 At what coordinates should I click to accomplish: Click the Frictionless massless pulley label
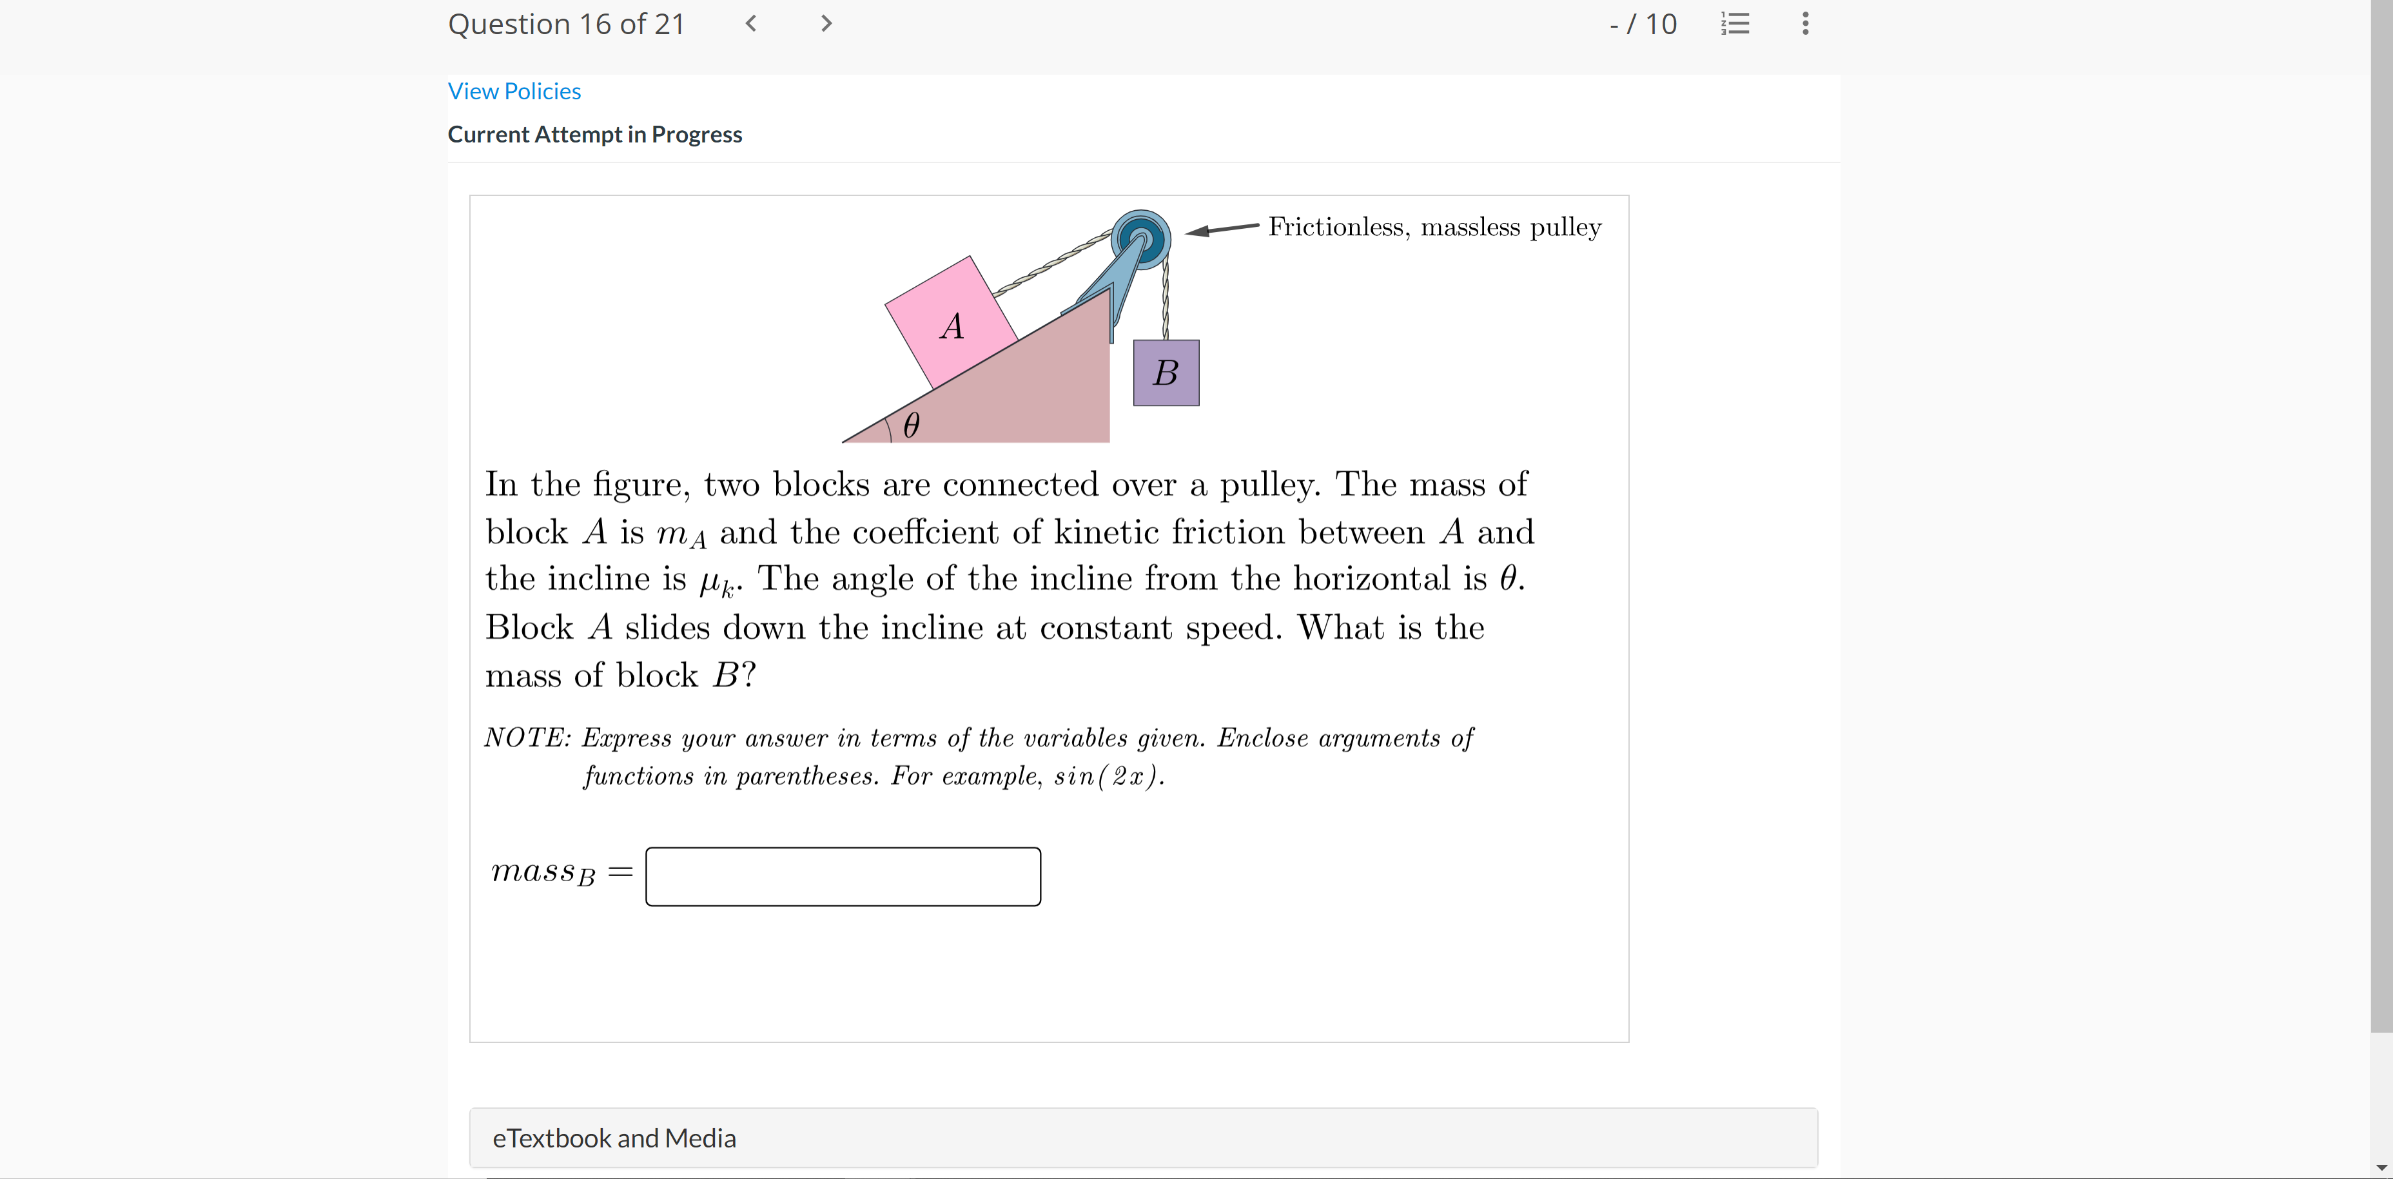(1434, 227)
